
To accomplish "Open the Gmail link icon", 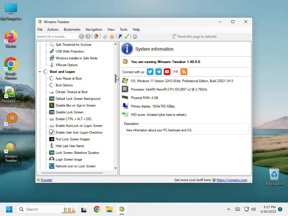I will point(175,72).
